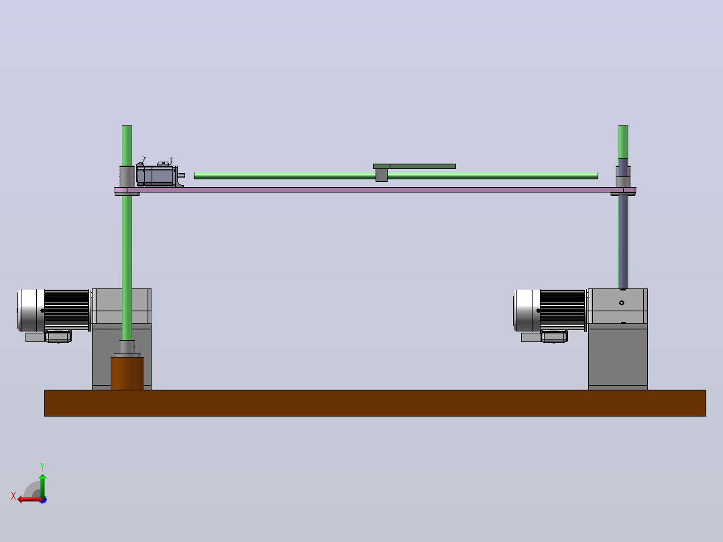
Task: Select the right purple vertical shaft
Action: (623, 240)
